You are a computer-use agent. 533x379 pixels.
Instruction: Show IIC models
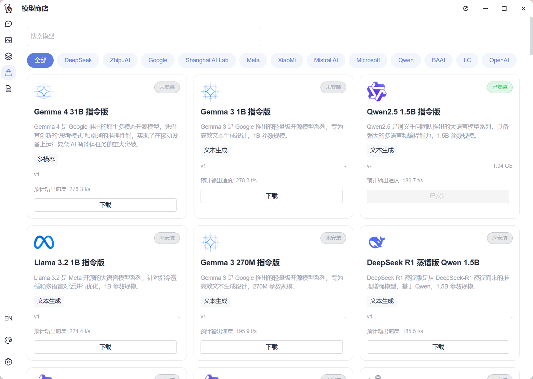[x=467, y=60]
